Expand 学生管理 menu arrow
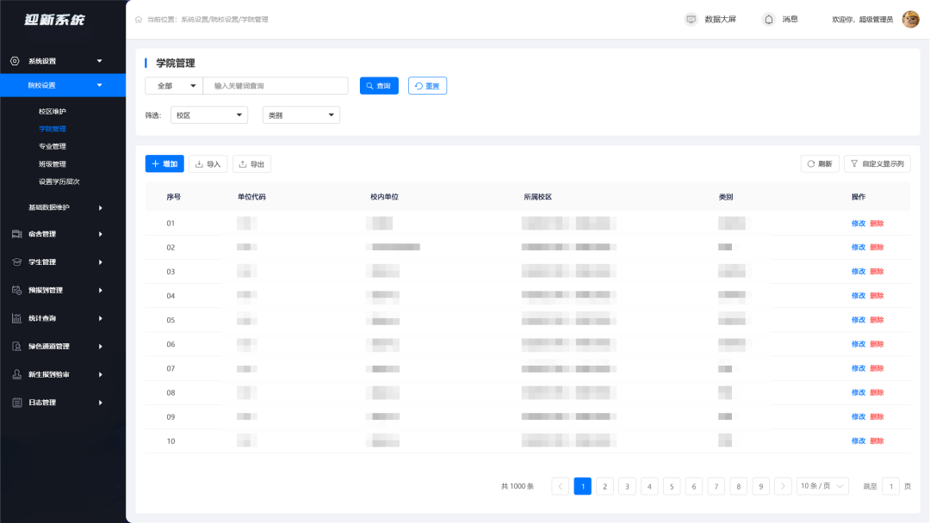The width and height of the screenshot is (930, 523). tap(100, 261)
